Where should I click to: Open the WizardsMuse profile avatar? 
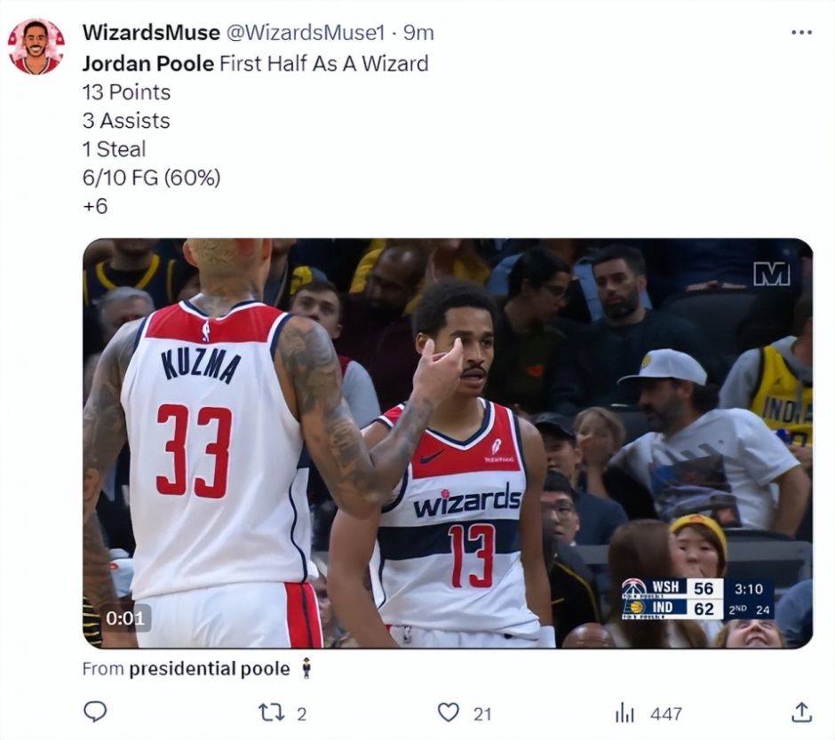click(36, 47)
